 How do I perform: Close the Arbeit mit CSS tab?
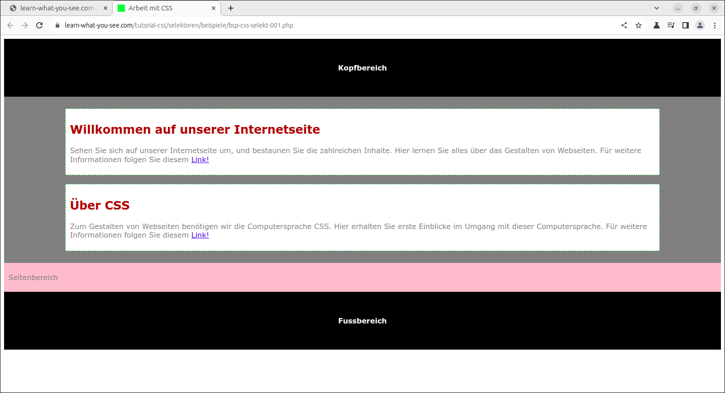pos(214,8)
